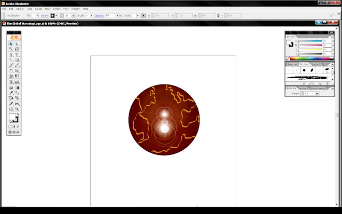Switch to the Gradient panel tab

(303, 89)
